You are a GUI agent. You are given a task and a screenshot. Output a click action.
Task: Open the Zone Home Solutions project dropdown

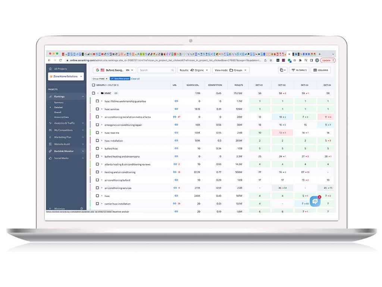[x=66, y=76]
